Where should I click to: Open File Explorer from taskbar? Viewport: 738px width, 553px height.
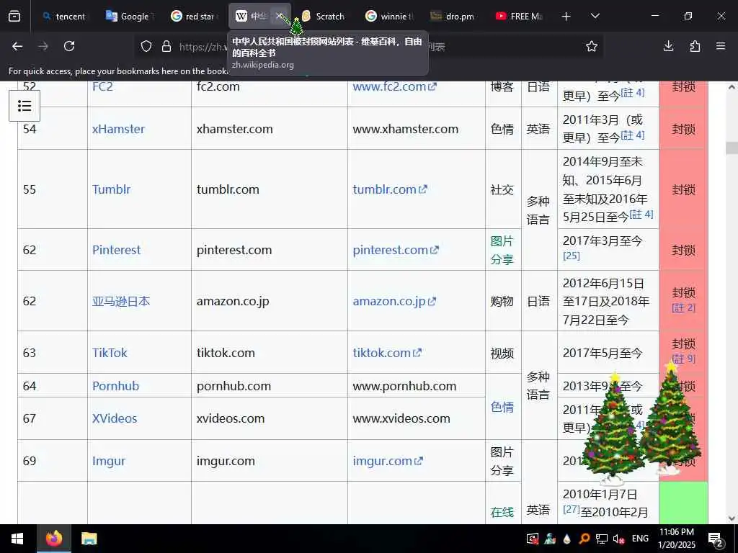tap(89, 539)
